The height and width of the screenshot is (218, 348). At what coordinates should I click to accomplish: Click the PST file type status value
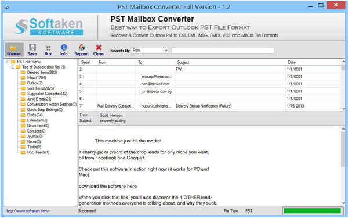(x=249, y=211)
